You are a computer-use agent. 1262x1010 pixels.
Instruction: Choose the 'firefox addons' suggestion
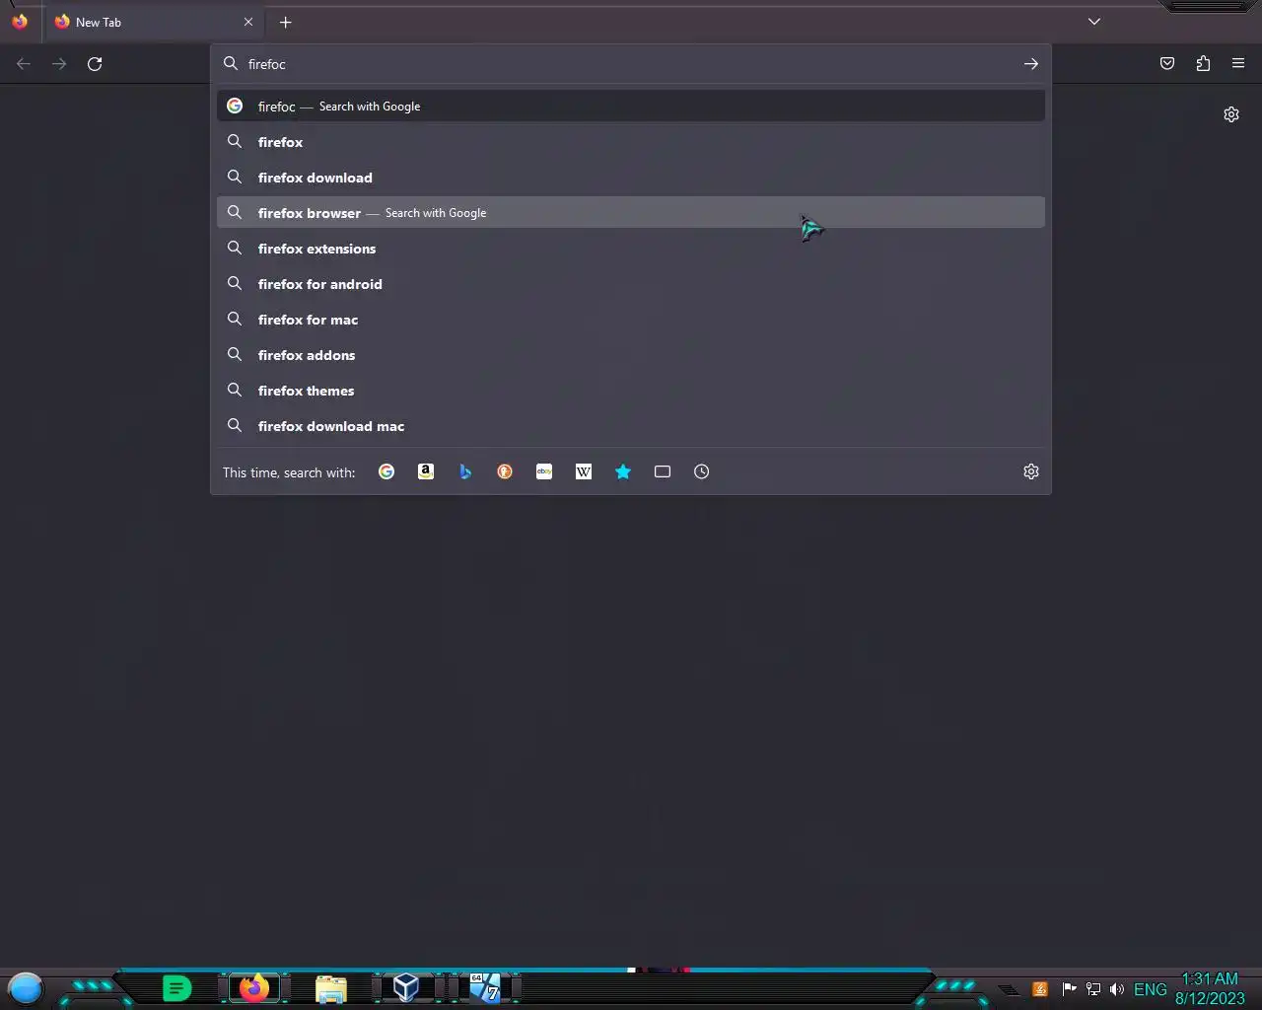(631, 355)
